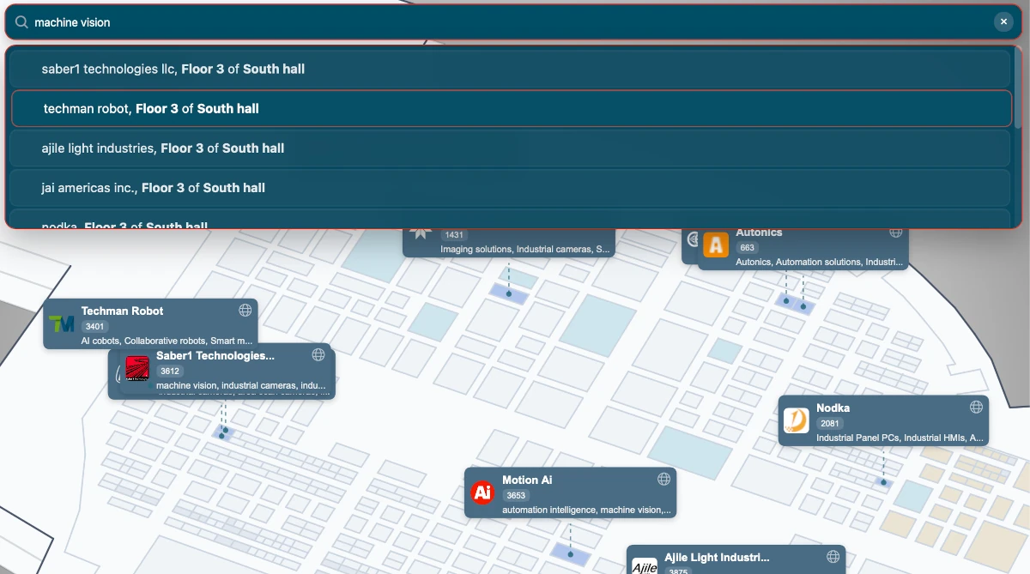
Task: Click booth number 2081 badge
Action: click(x=830, y=423)
